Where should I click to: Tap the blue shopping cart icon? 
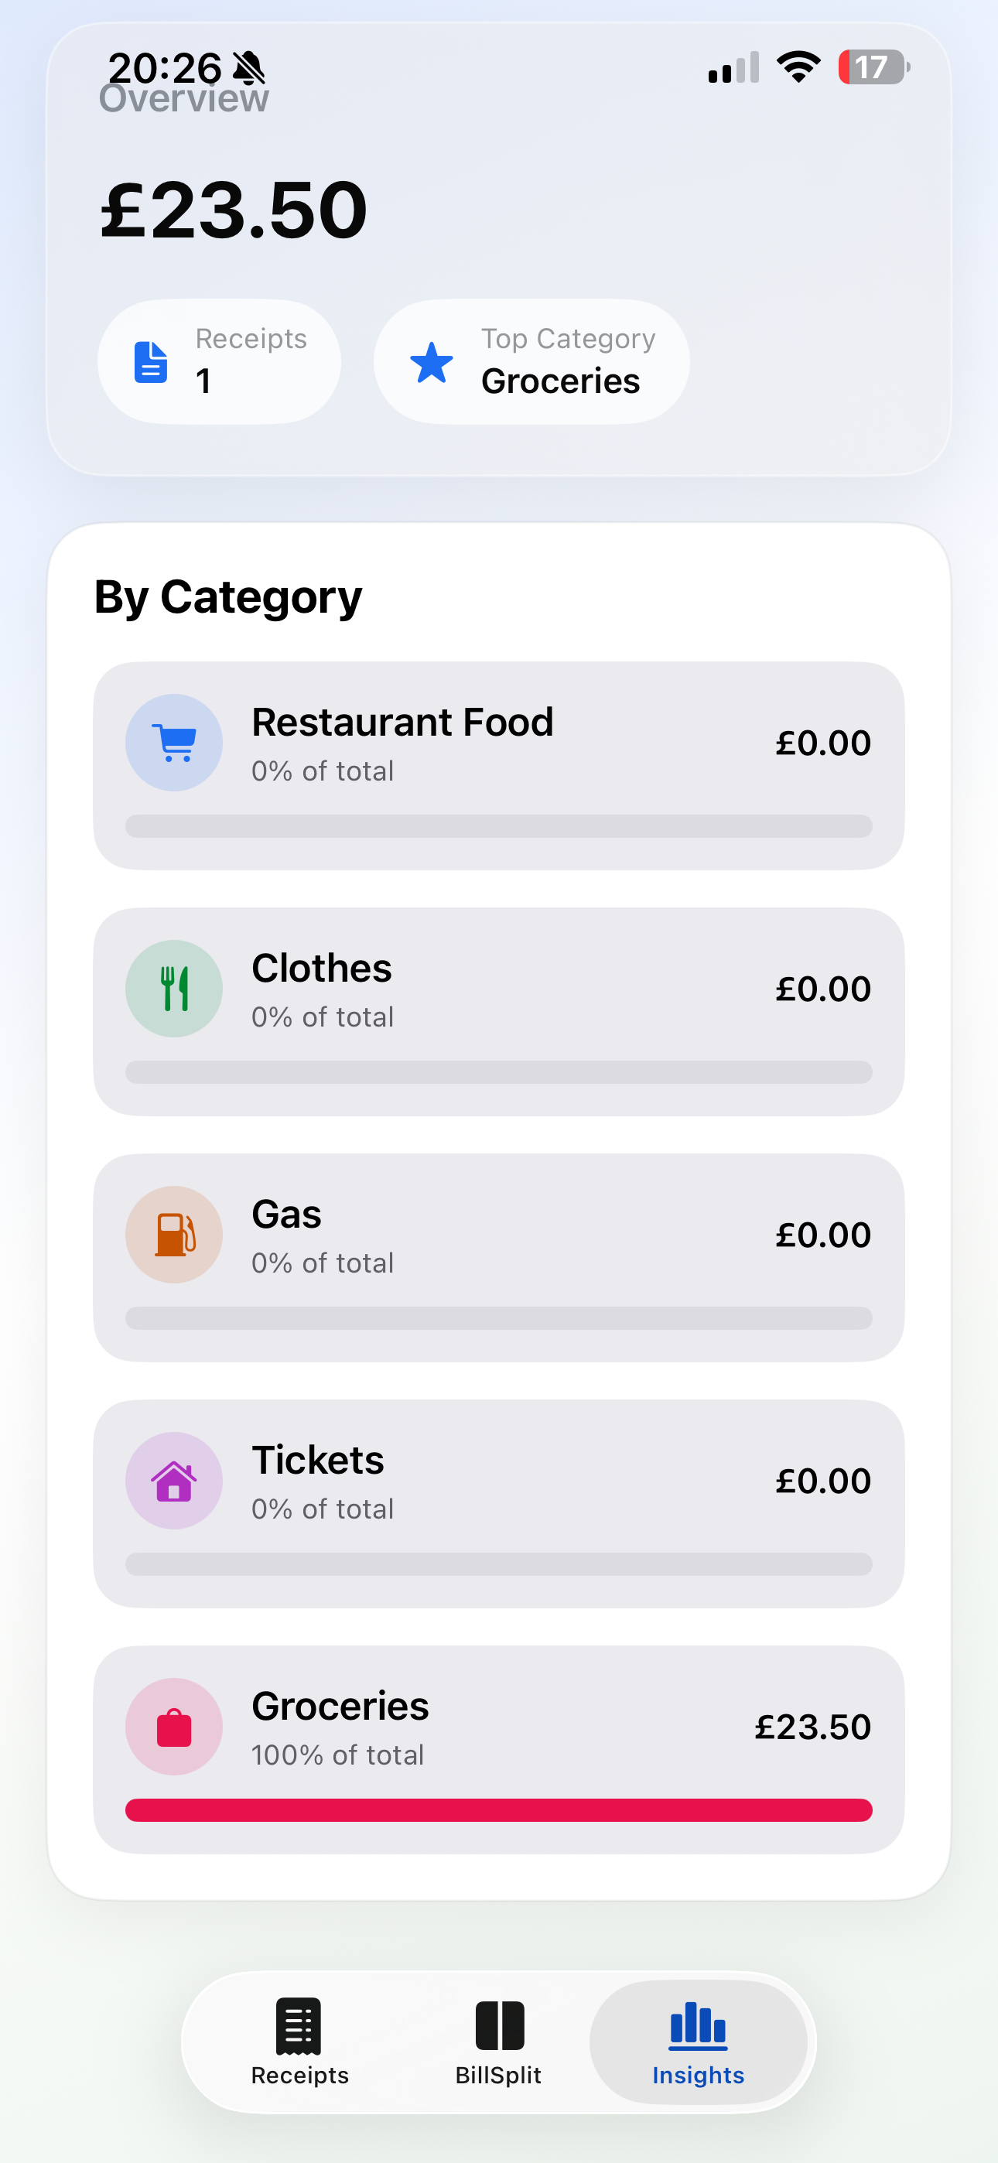click(174, 742)
